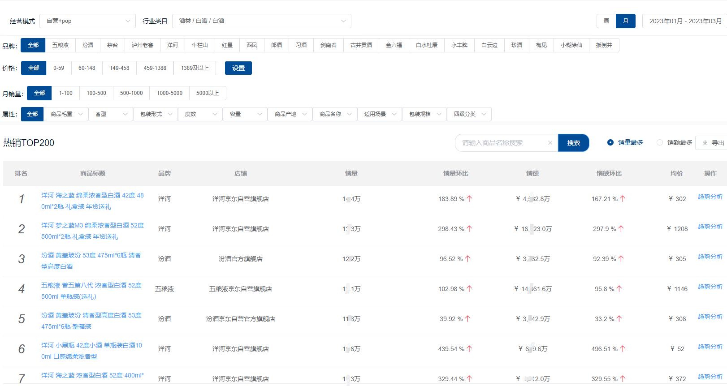
Task: Open the 洋河 梦之蓝M3 product title link
Action: pos(93,231)
